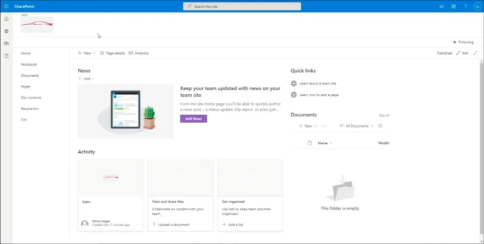Open the HL account avatar
The height and width of the screenshot is (244, 484).
click(477, 7)
